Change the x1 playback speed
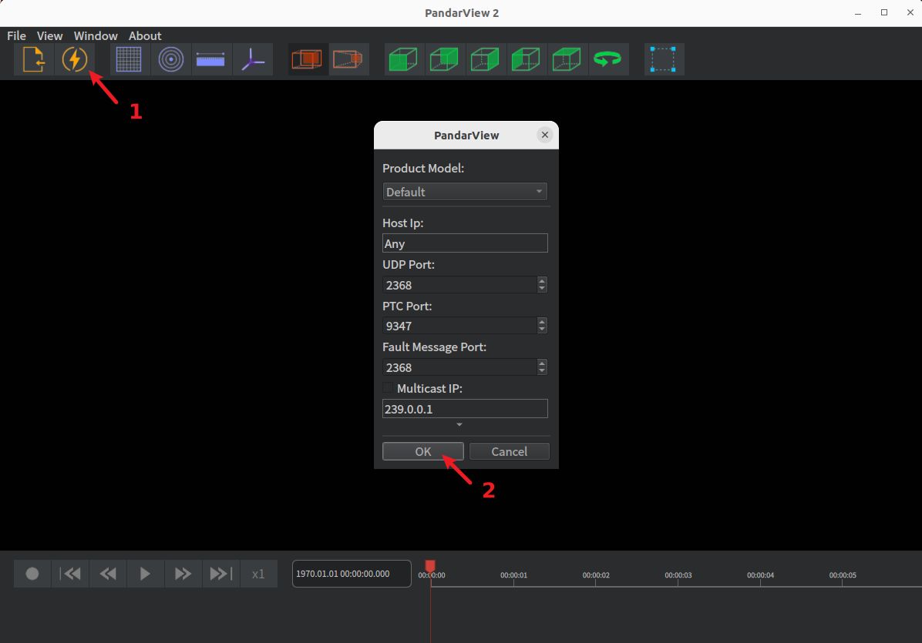 [x=258, y=574]
